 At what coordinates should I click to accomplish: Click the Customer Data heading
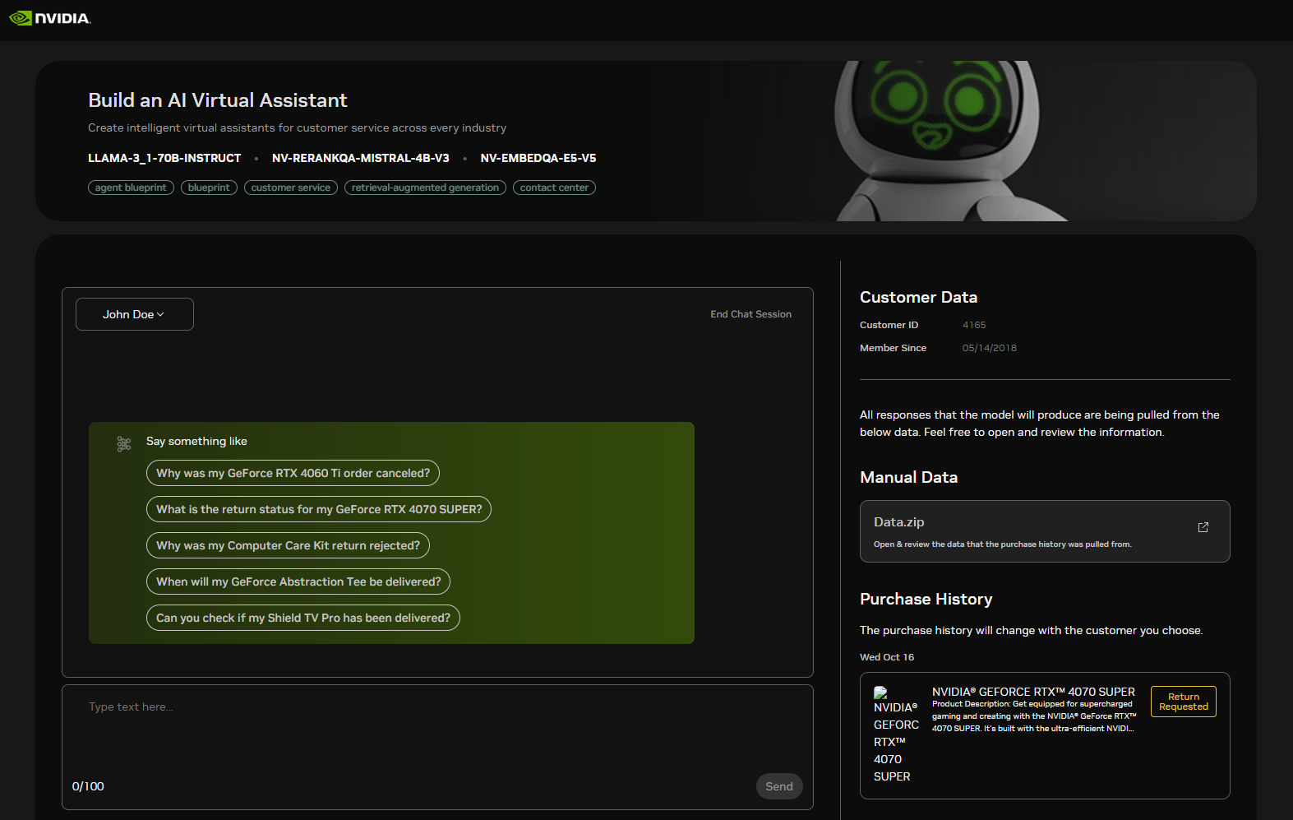918,297
